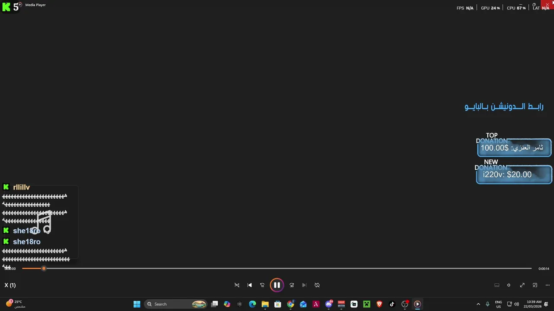The height and width of the screenshot is (311, 554).
Task: Click the taskbar Search box
Action: coord(176,304)
